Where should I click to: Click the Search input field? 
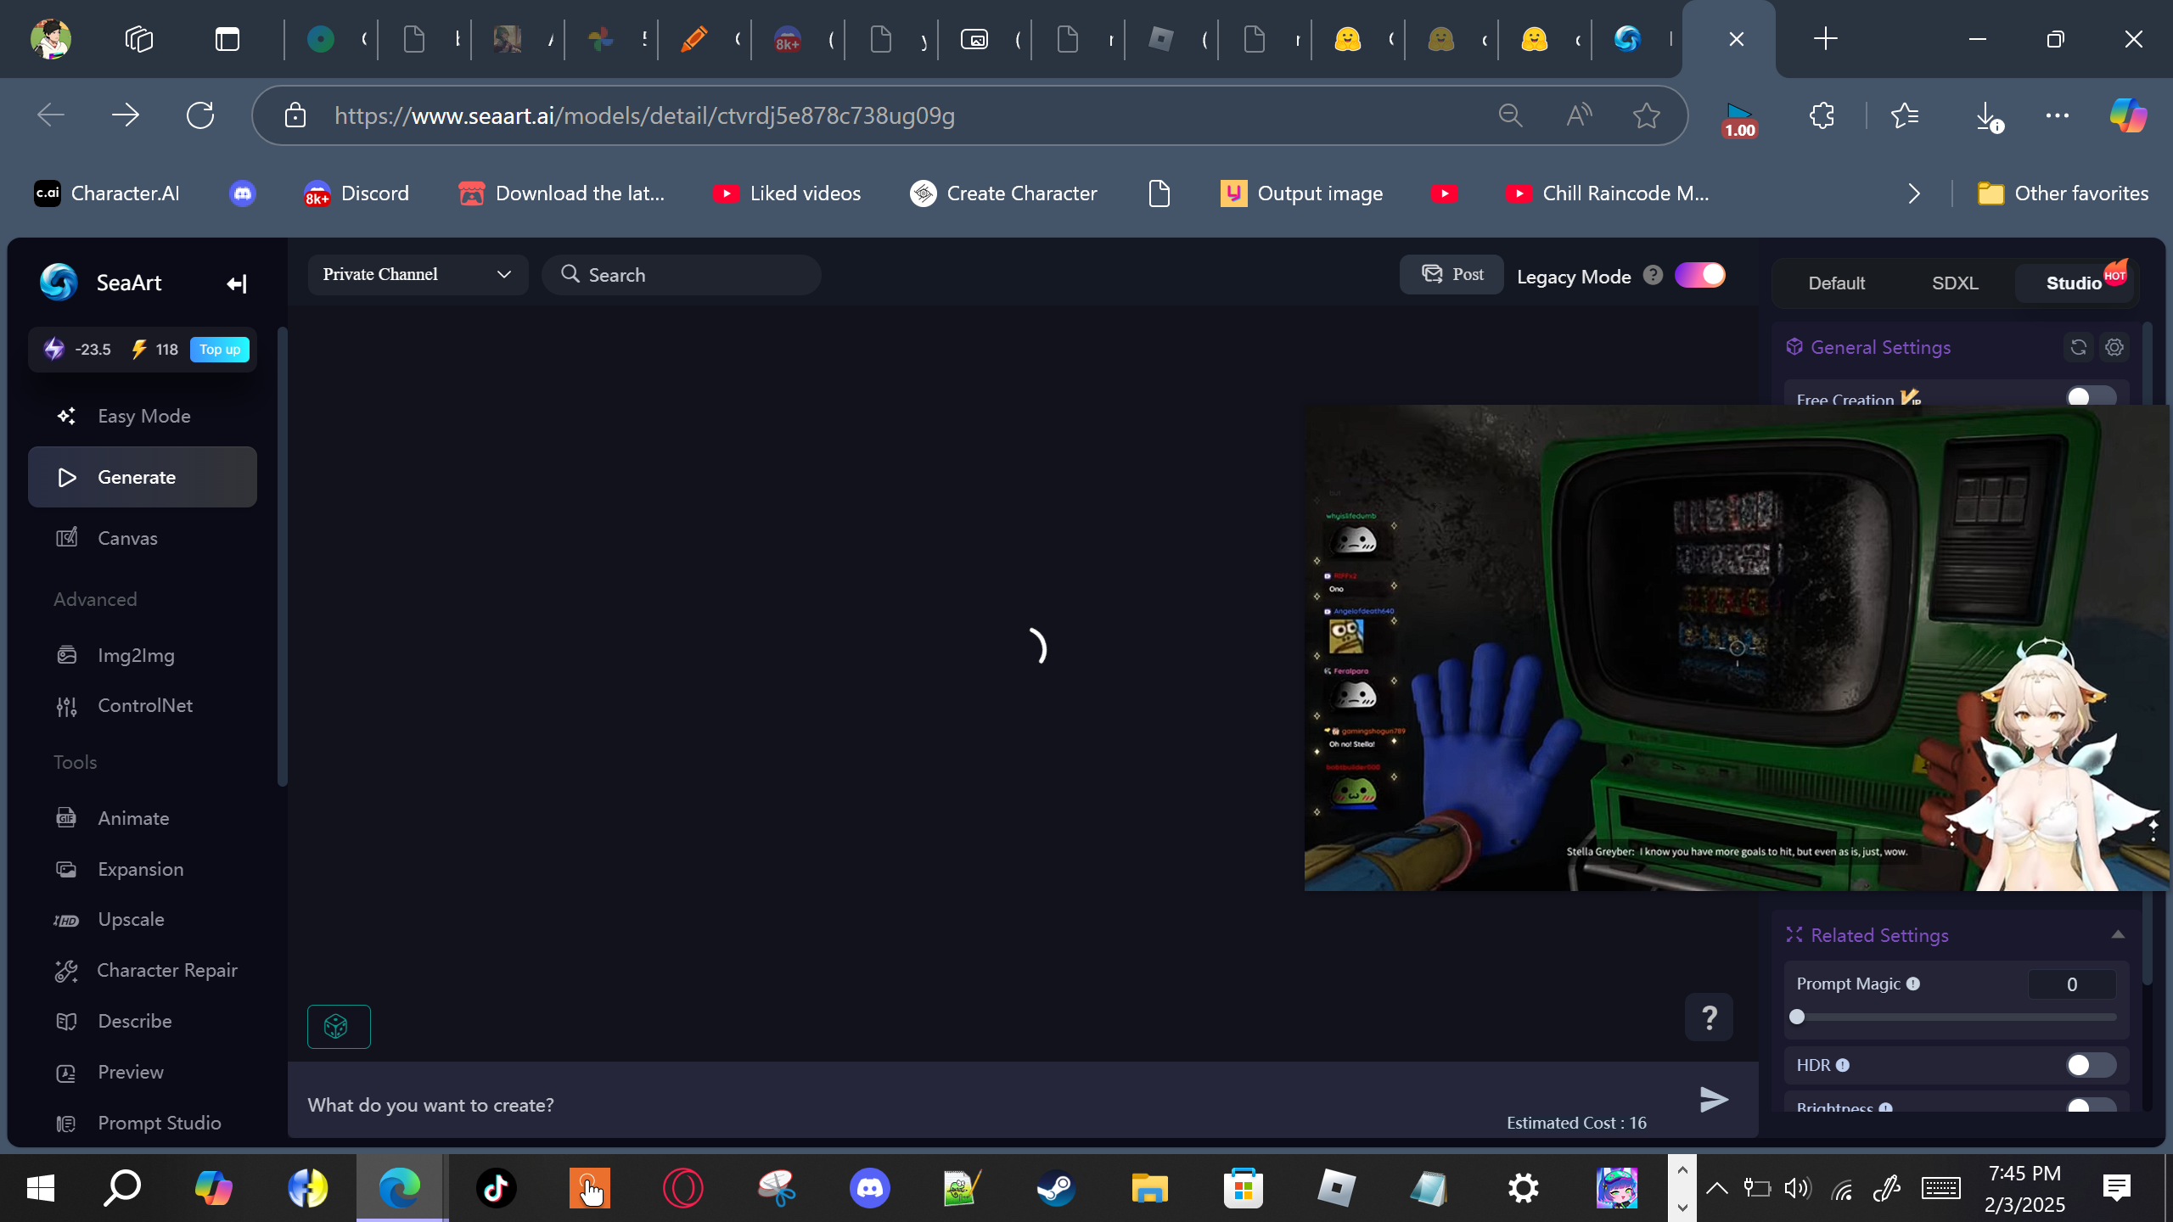click(682, 274)
